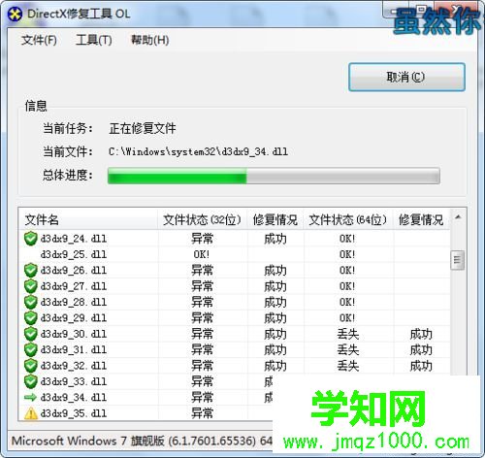485x458 pixels.
Task: Select the d3dx9_26.dll file name
Action: tap(74, 270)
